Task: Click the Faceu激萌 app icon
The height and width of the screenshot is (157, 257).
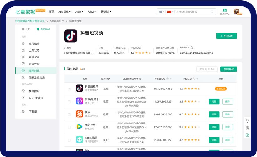Action: (80, 139)
